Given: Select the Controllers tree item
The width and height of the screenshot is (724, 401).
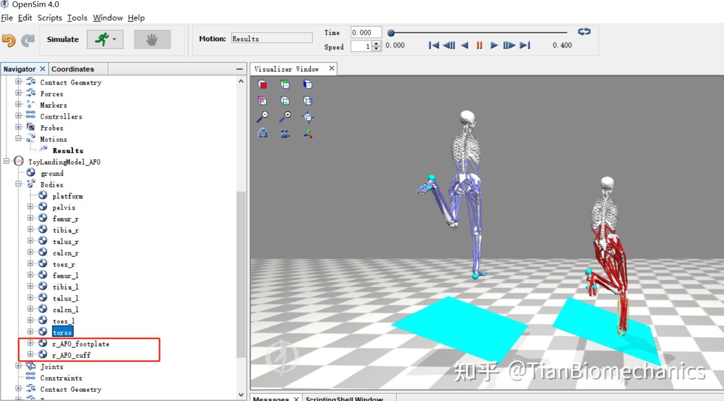Looking at the screenshot, I should coord(61,116).
